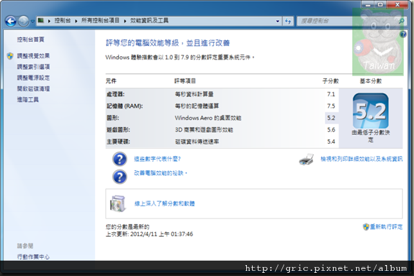
Task: Open 開啟磁碟清理 link
Action: pos(33,89)
